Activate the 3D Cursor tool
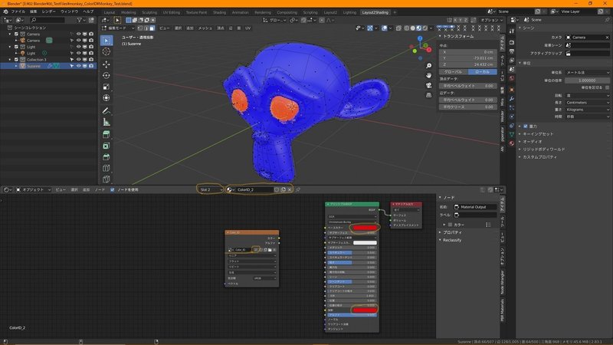The width and height of the screenshot is (613, 345). tap(107, 51)
